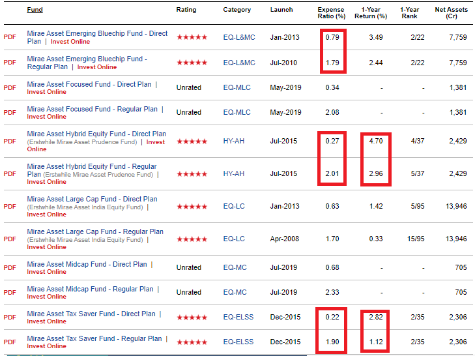The height and width of the screenshot is (356, 475).
Task: Click five-star rating of Emerging Bluechip Direct Plan
Action: pos(192,37)
